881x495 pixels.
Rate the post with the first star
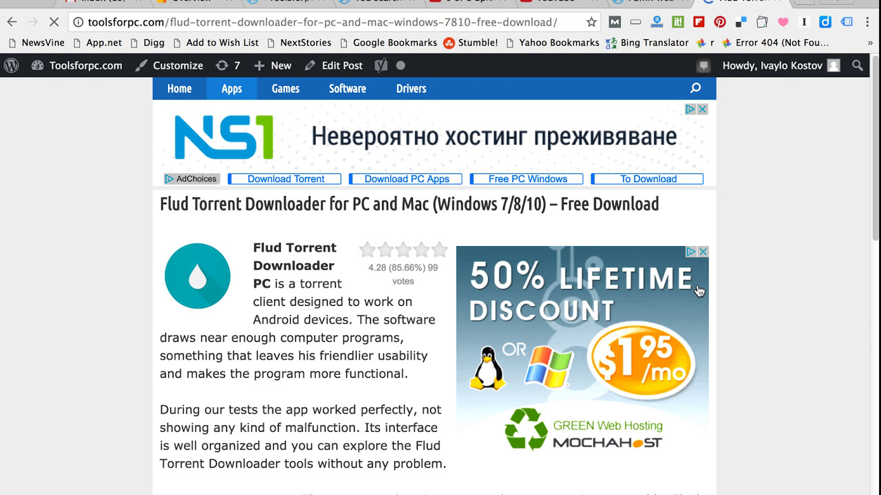point(368,250)
